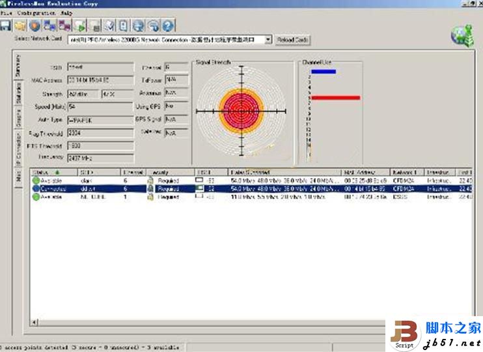Sort by the Status column header

coord(54,172)
